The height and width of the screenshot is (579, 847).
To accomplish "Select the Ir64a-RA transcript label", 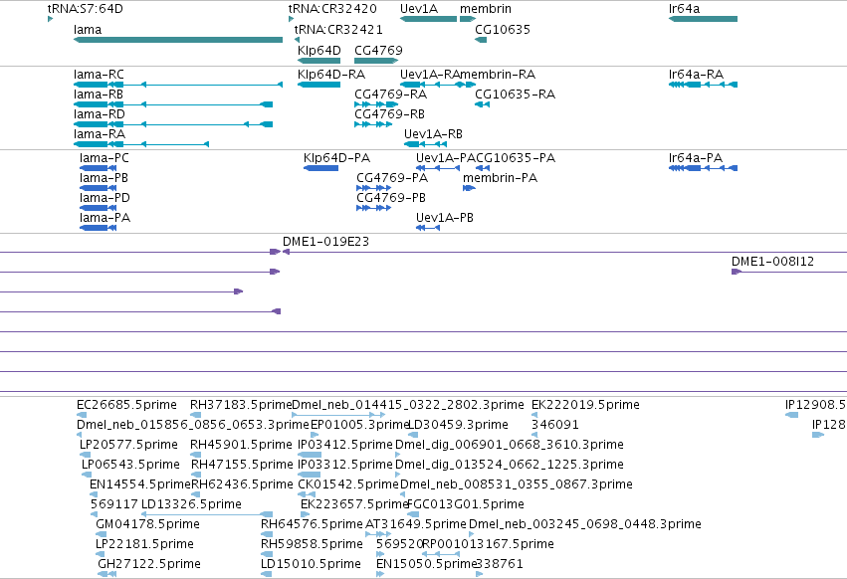I will (x=696, y=75).
